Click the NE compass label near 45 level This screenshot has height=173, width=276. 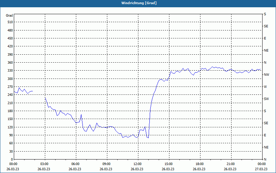266,147
